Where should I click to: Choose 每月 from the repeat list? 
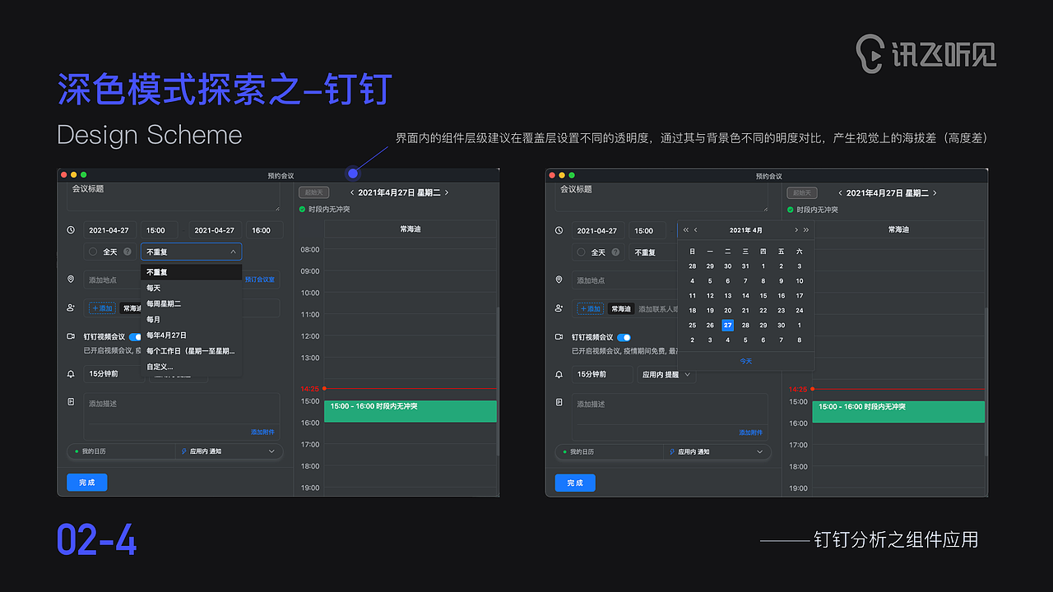191,319
